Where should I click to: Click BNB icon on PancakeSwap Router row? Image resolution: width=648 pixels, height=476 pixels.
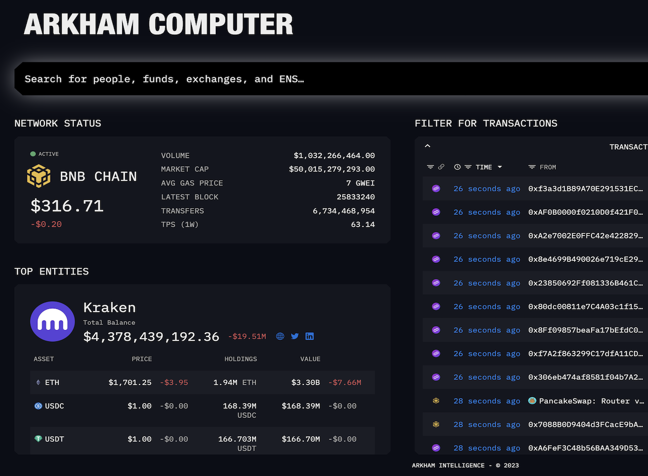coord(436,401)
